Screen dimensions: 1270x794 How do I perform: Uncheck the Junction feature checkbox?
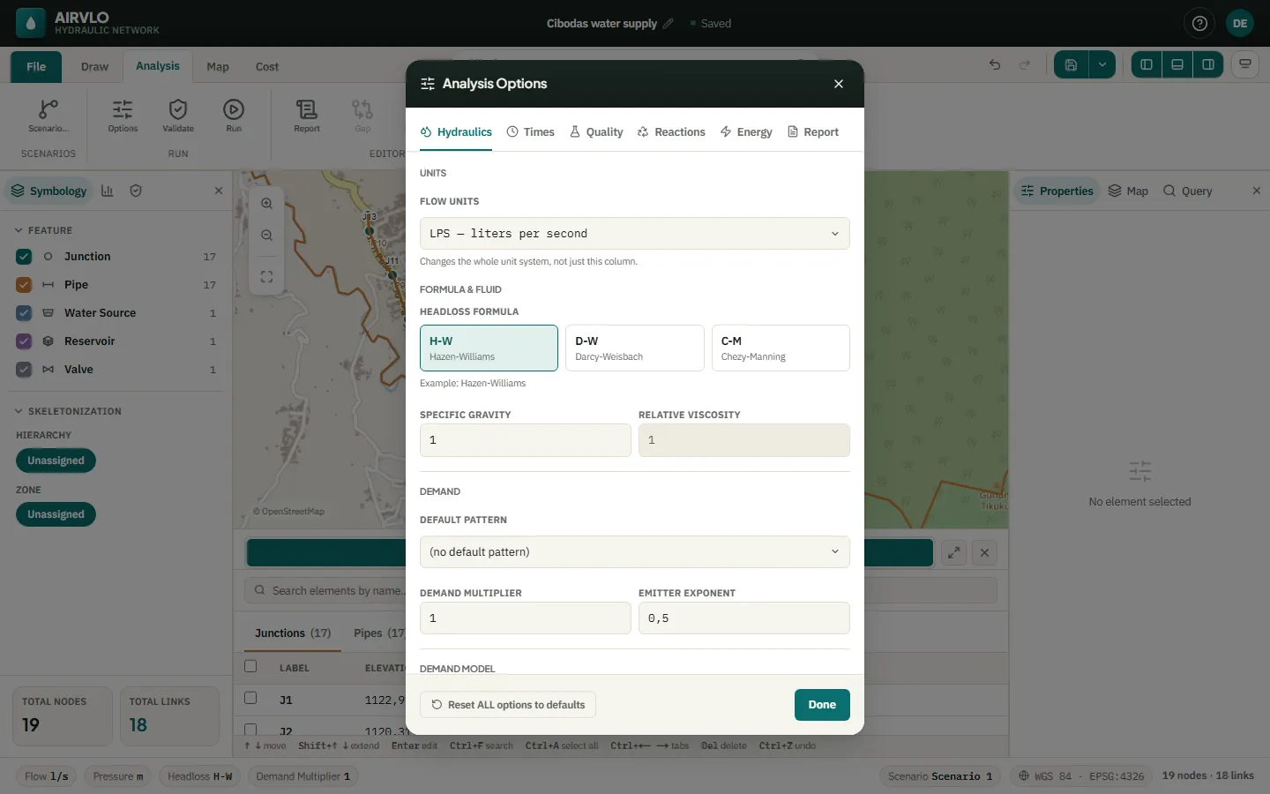(24, 257)
